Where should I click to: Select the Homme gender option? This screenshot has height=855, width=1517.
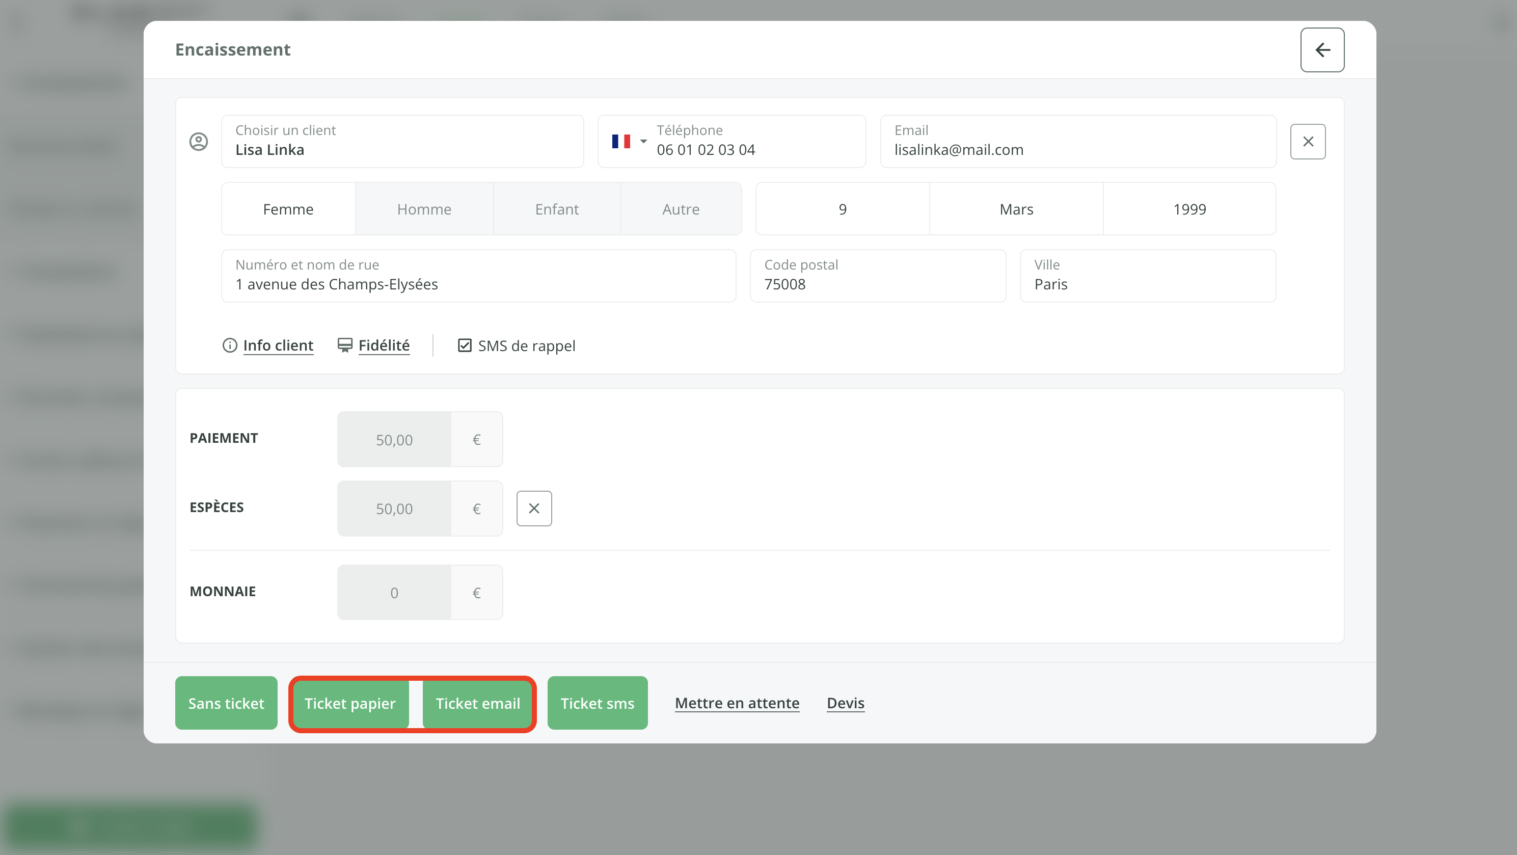(x=424, y=209)
